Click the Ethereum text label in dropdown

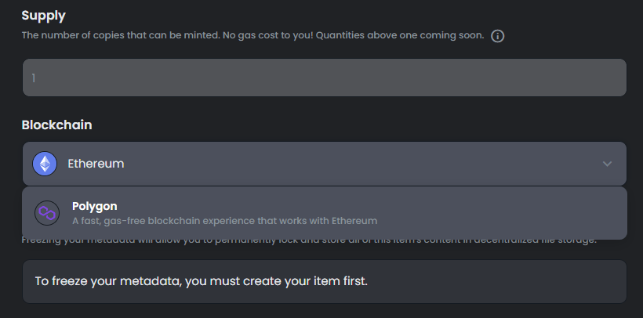pos(96,164)
